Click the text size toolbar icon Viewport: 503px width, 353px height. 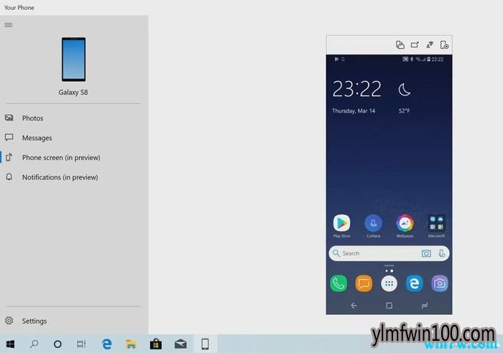click(x=430, y=45)
